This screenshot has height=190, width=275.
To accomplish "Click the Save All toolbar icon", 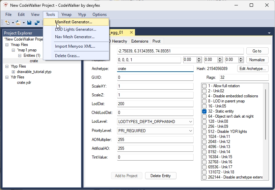I will (x=37, y=23).
